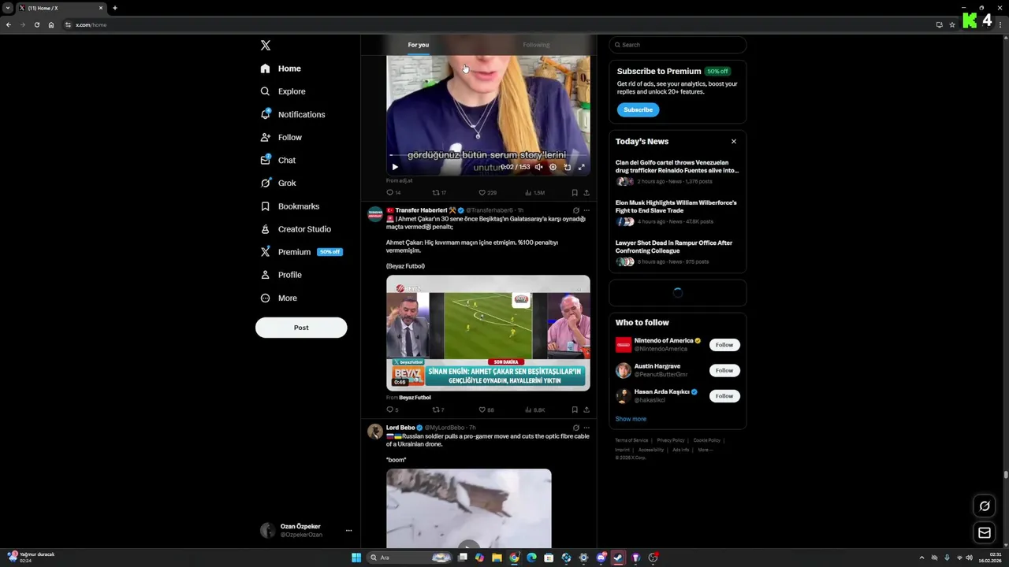Click Subscribe to Premium button

tap(638, 109)
